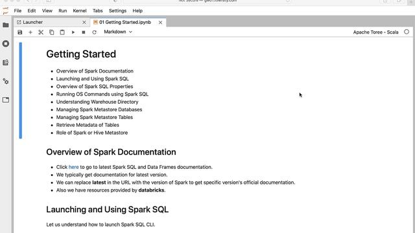Click the bold word 'latest' in URL sentence

99,183
